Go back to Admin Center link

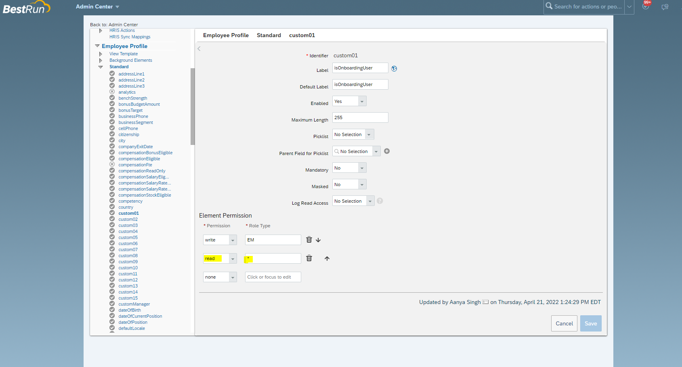[114, 25]
